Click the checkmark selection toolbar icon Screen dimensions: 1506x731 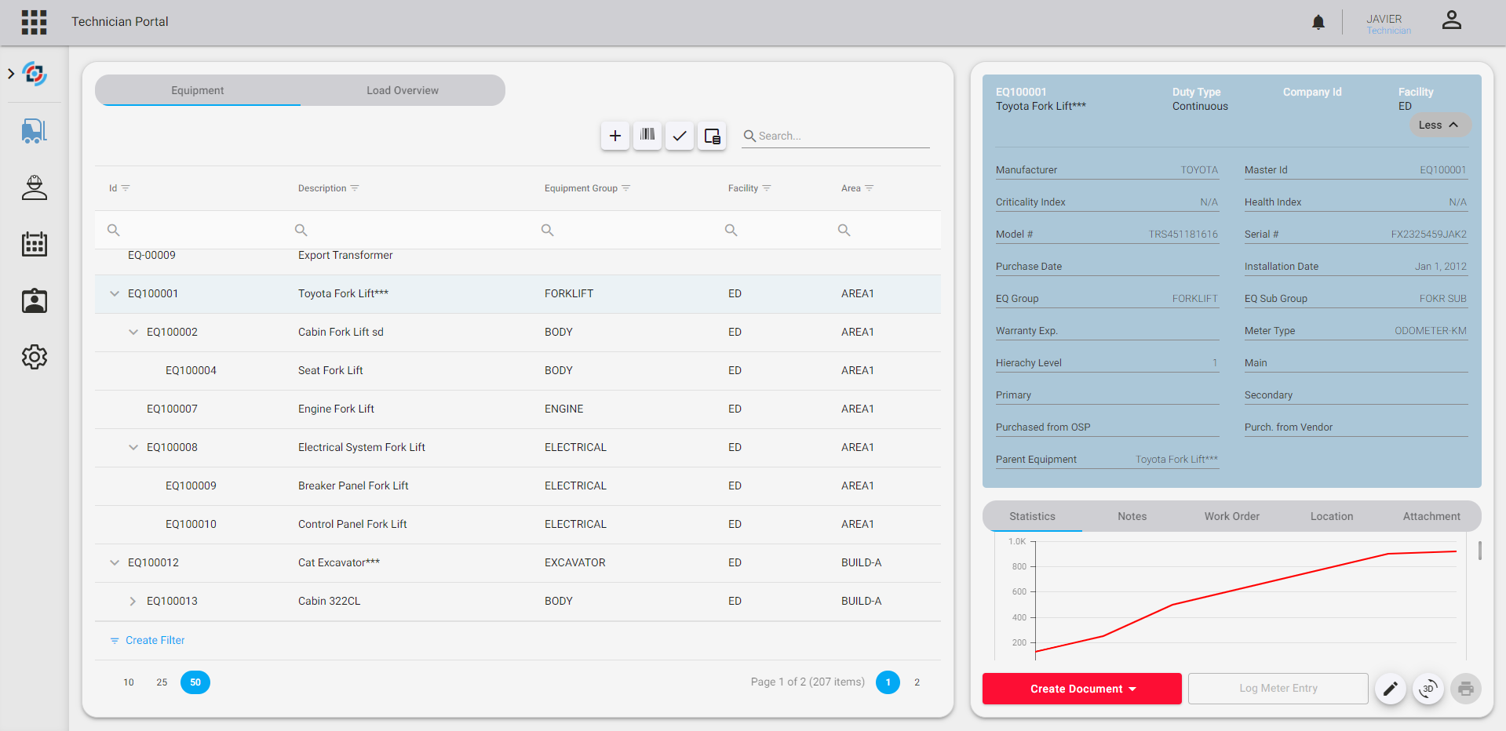679,136
